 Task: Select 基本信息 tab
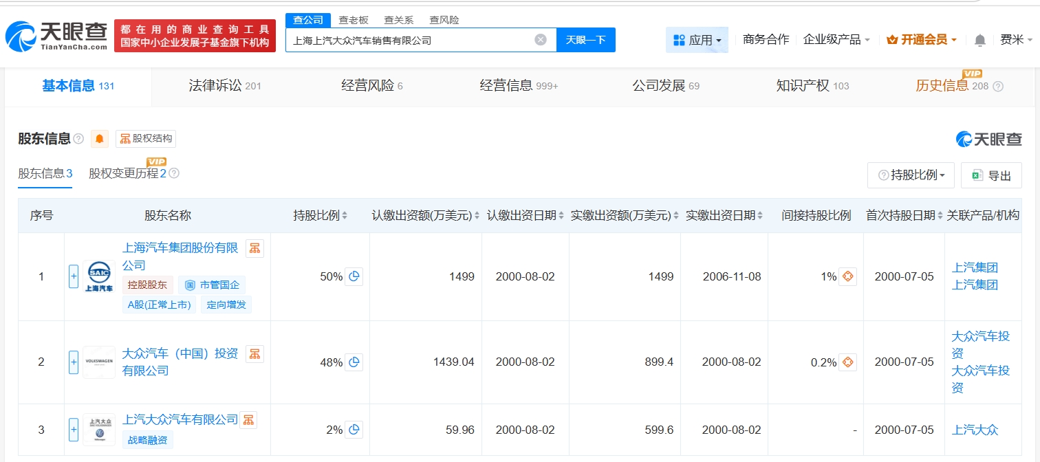click(x=78, y=86)
